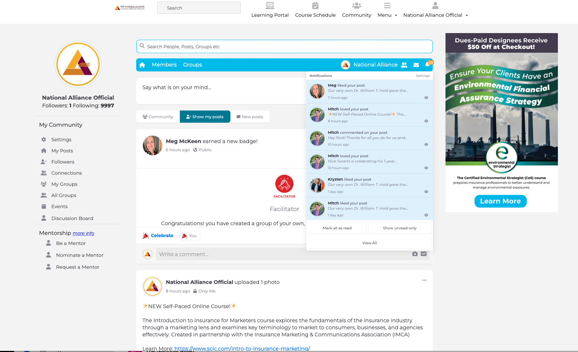578x352 pixels.
Task: Open My Posts in sidebar
Action: click(62, 151)
